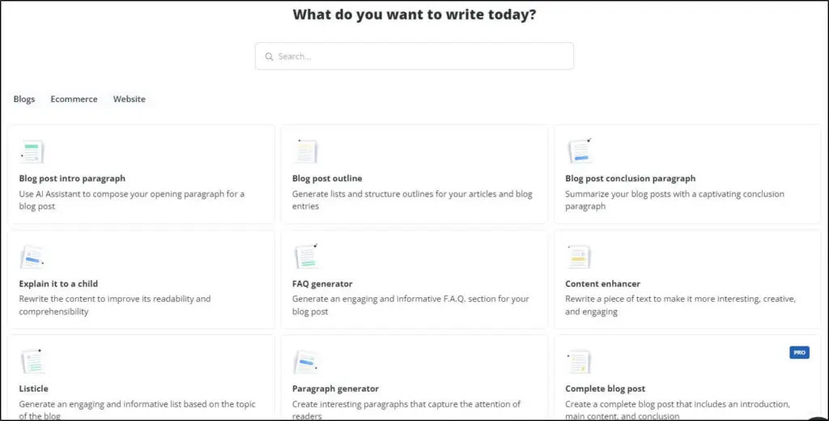The width and height of the screenshot is (829, 421).
Task: Click the Content enhancer icon
Action: (580, 257)
